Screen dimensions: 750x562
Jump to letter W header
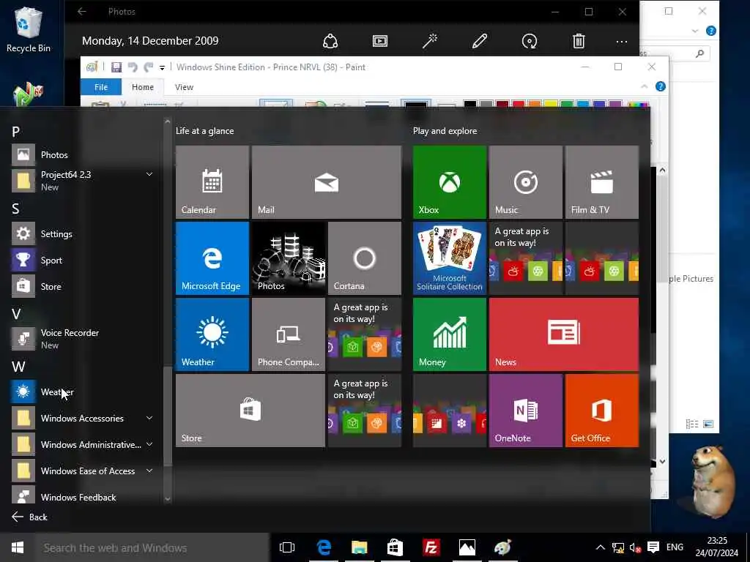(18, 367)
